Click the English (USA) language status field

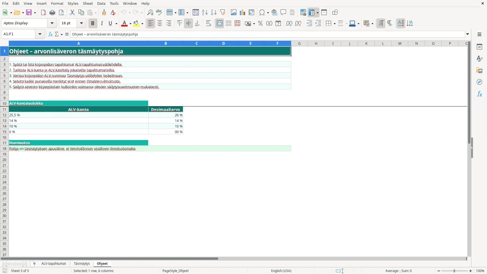coord(281,271)
